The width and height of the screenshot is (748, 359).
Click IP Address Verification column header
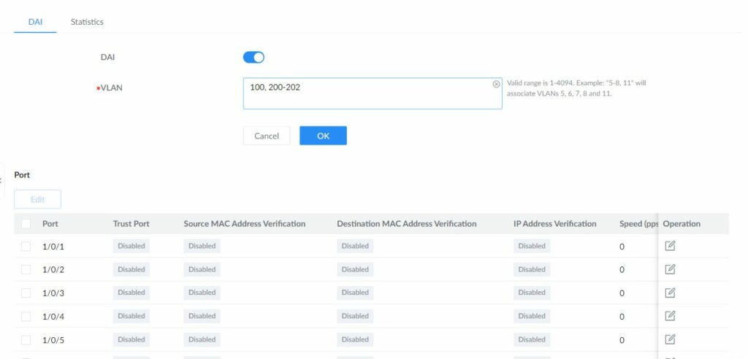click(x=555, y=223)
